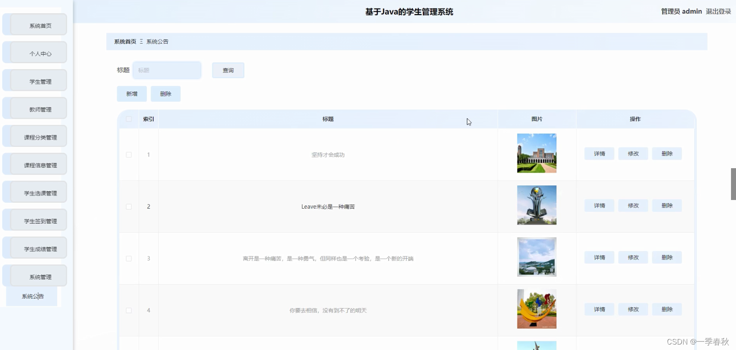
Task: Focus the 标题 search input field
Action: 167,70
